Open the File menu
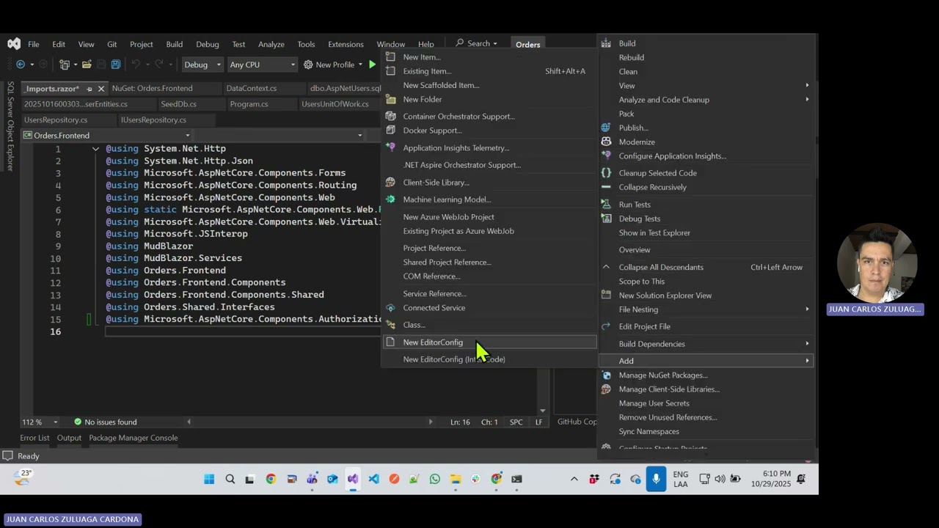Screen dimensions: 939x528 point(34,44)
